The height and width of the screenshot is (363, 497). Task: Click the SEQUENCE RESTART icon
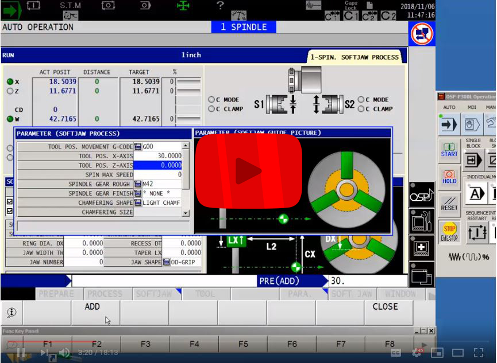[x=477, y=232]
